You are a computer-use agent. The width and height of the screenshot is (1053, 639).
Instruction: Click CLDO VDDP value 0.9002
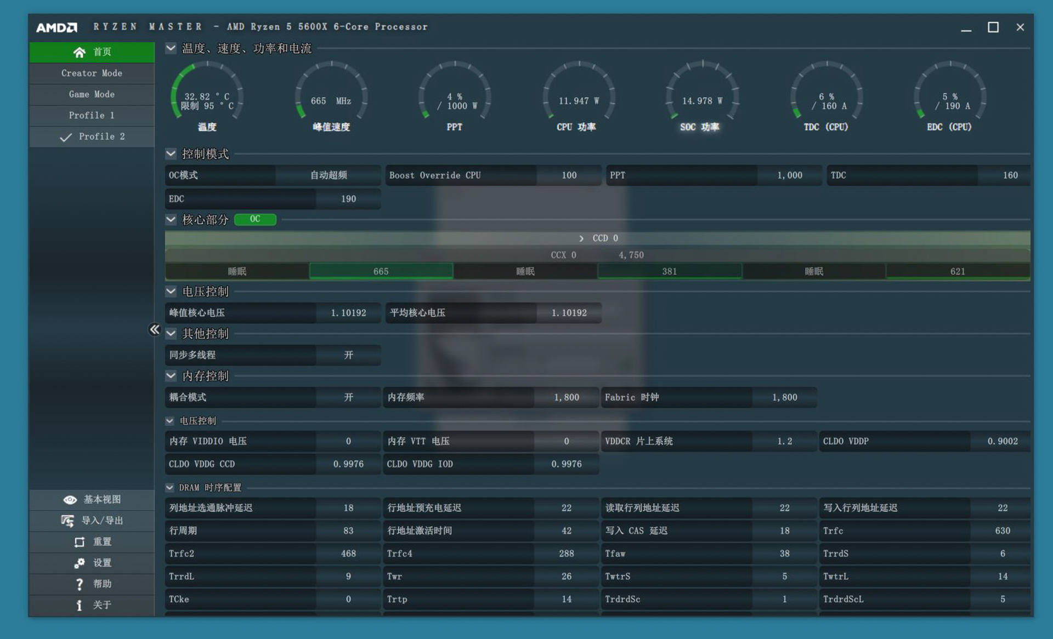click(x=1001, y=441)
